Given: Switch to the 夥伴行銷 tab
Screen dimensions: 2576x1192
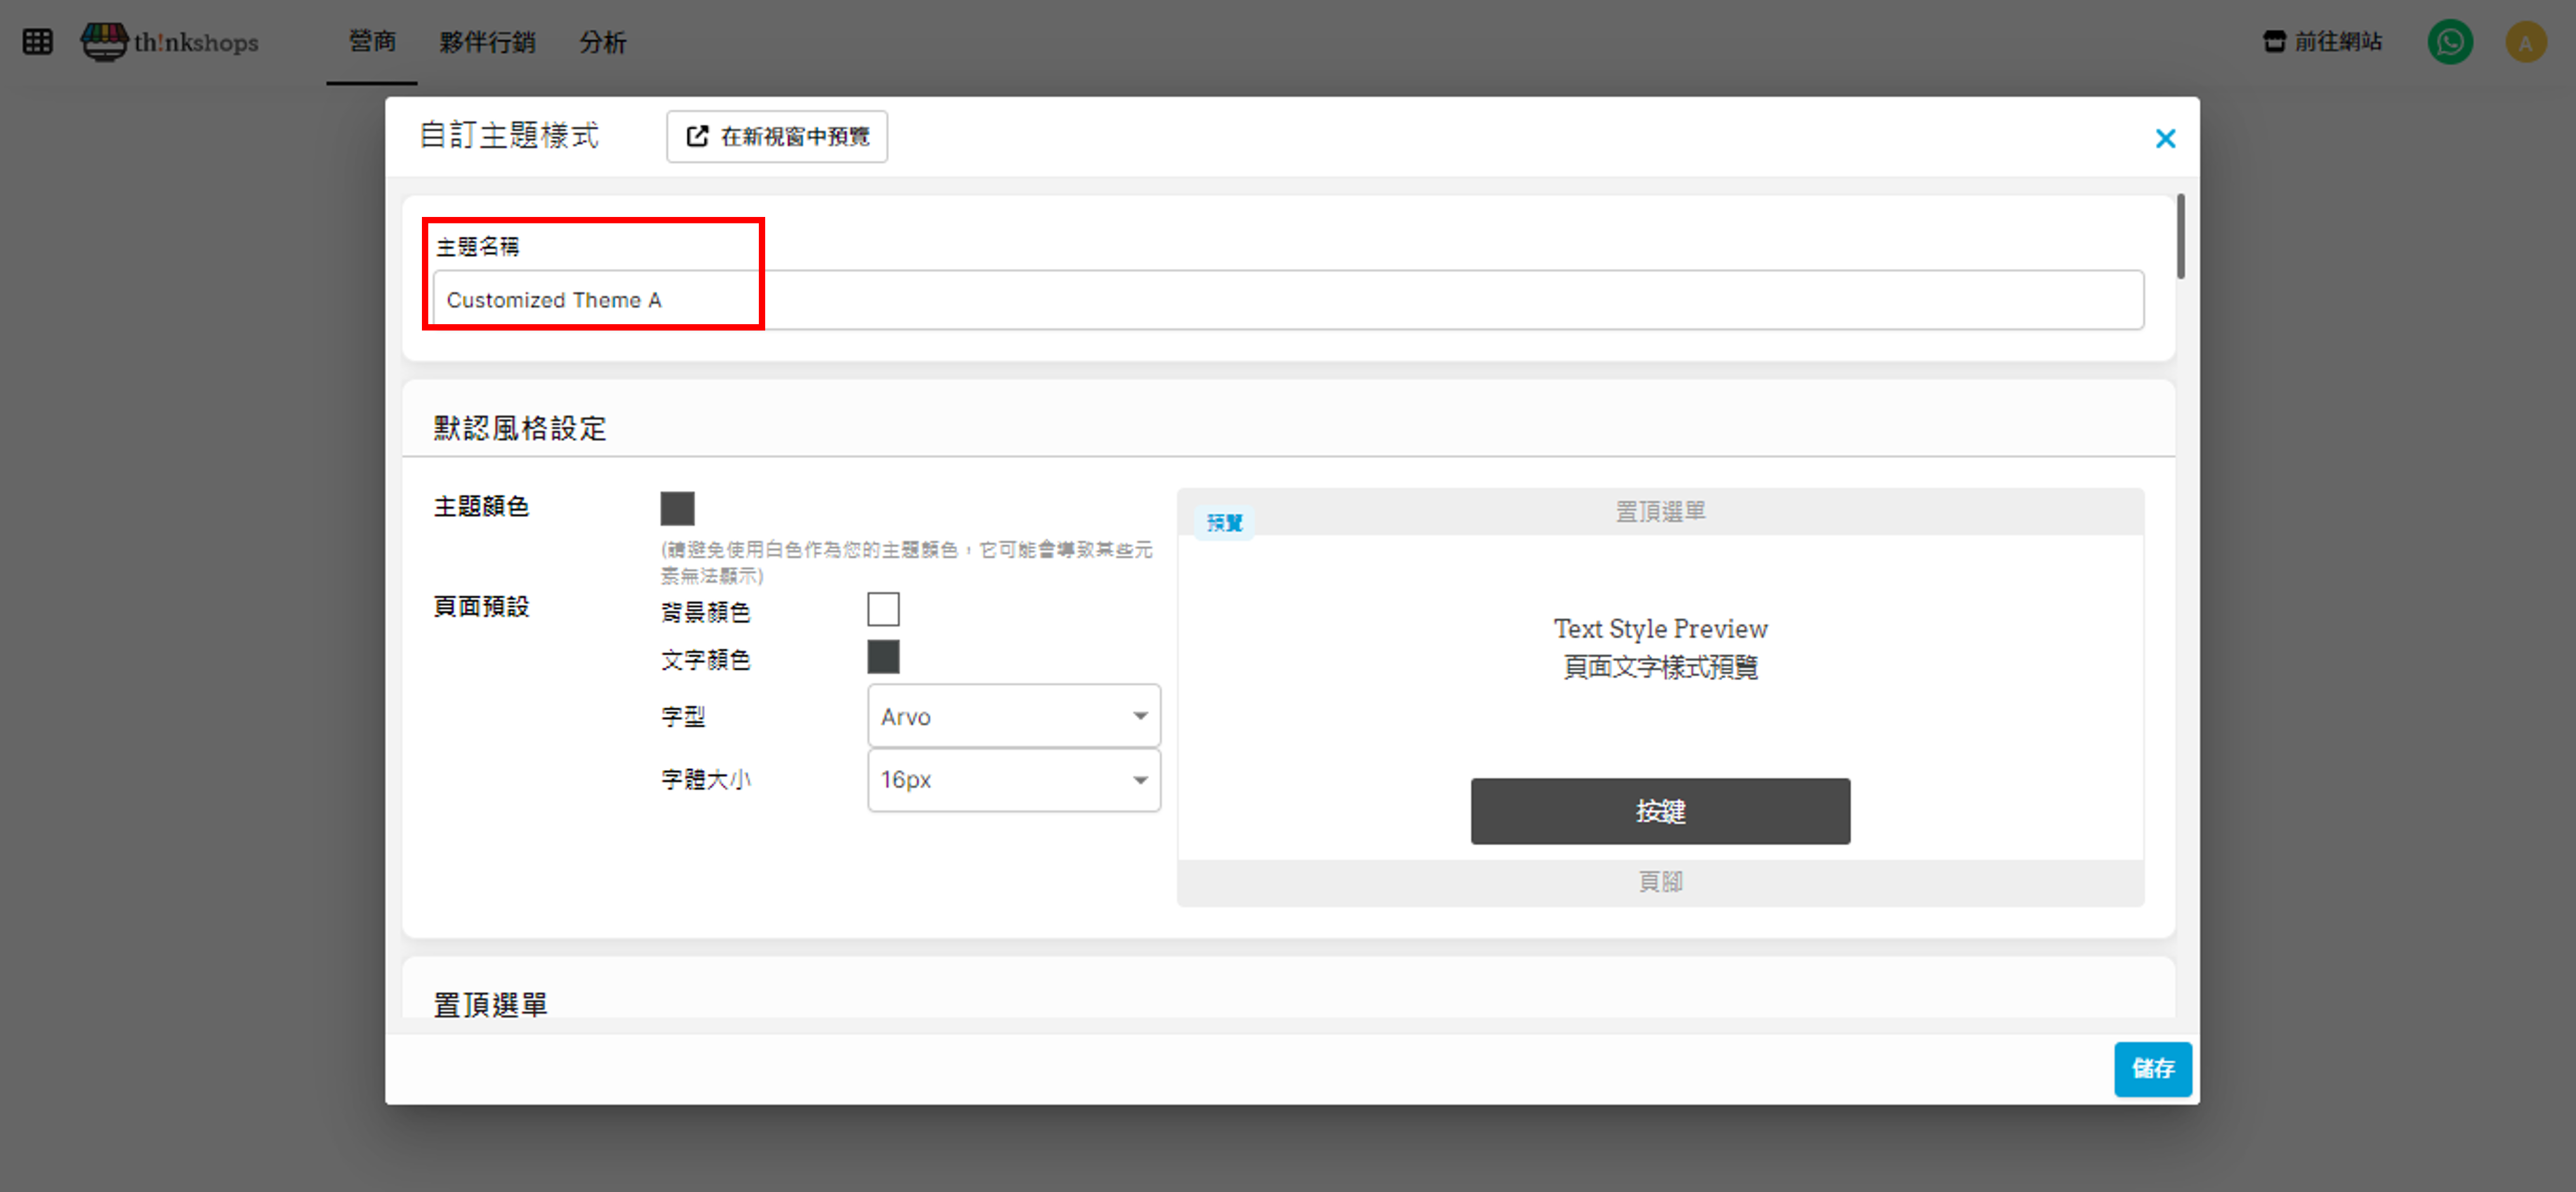Looking at the screenshot, I should click(487, 42).
